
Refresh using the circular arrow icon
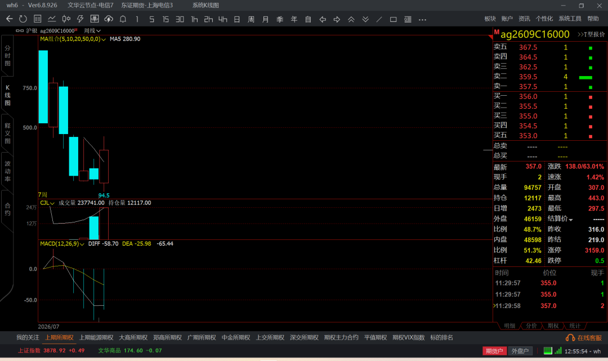pyautogui.click(x=23, y=19)
